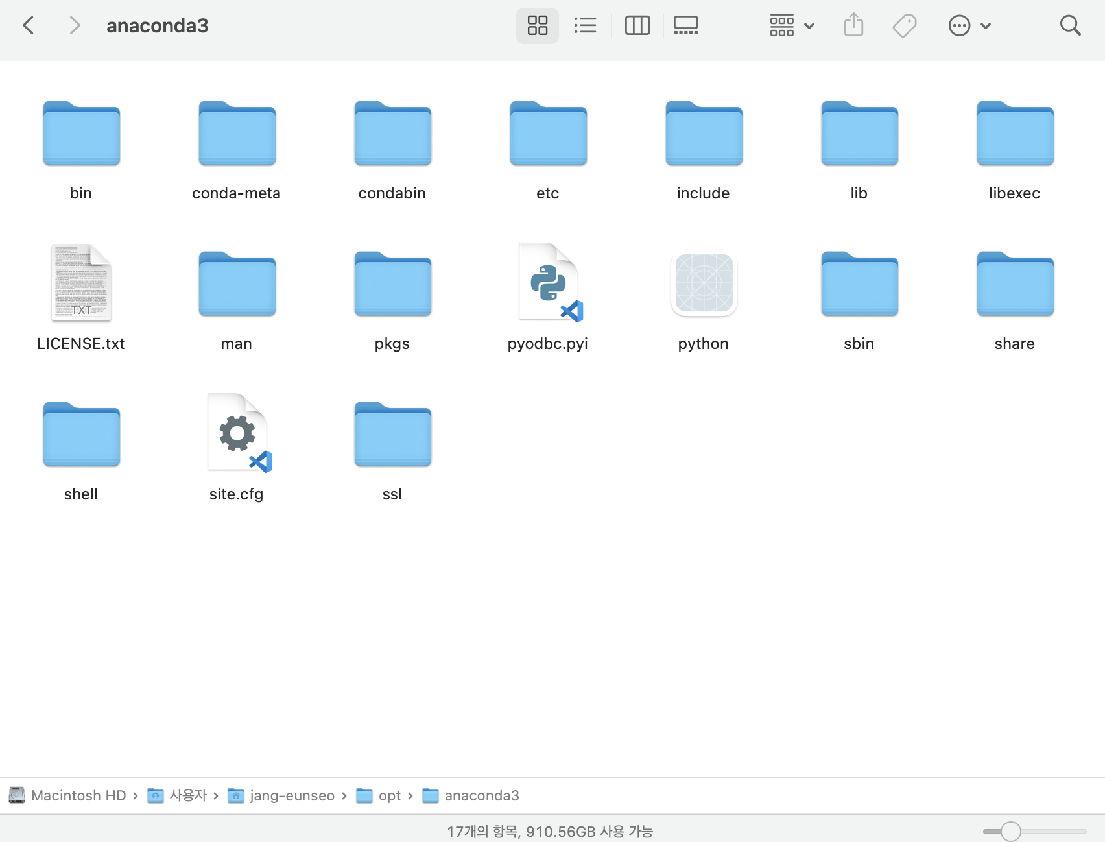The width and height of the screenshot is (1105, 842).
Task: Switch to icon grid view
Action: pos(538,26)
